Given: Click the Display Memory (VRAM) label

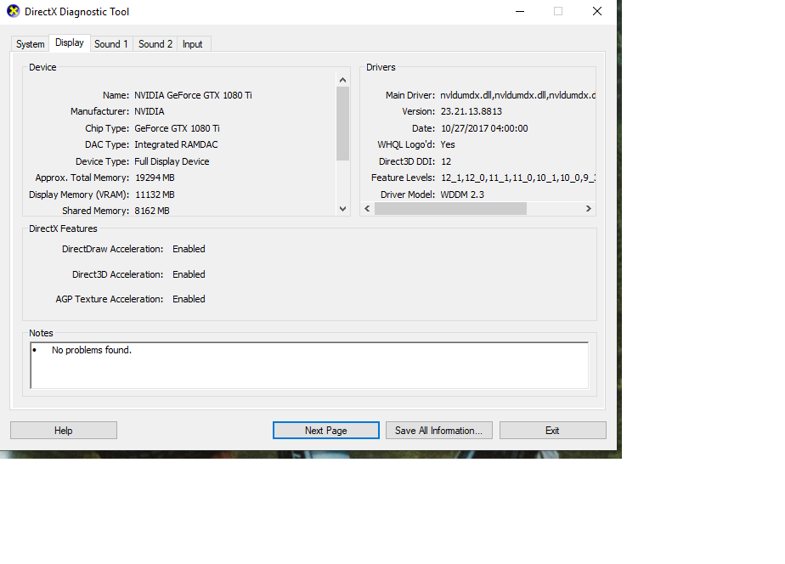Looking at the screenshot, I should [79, 195].
